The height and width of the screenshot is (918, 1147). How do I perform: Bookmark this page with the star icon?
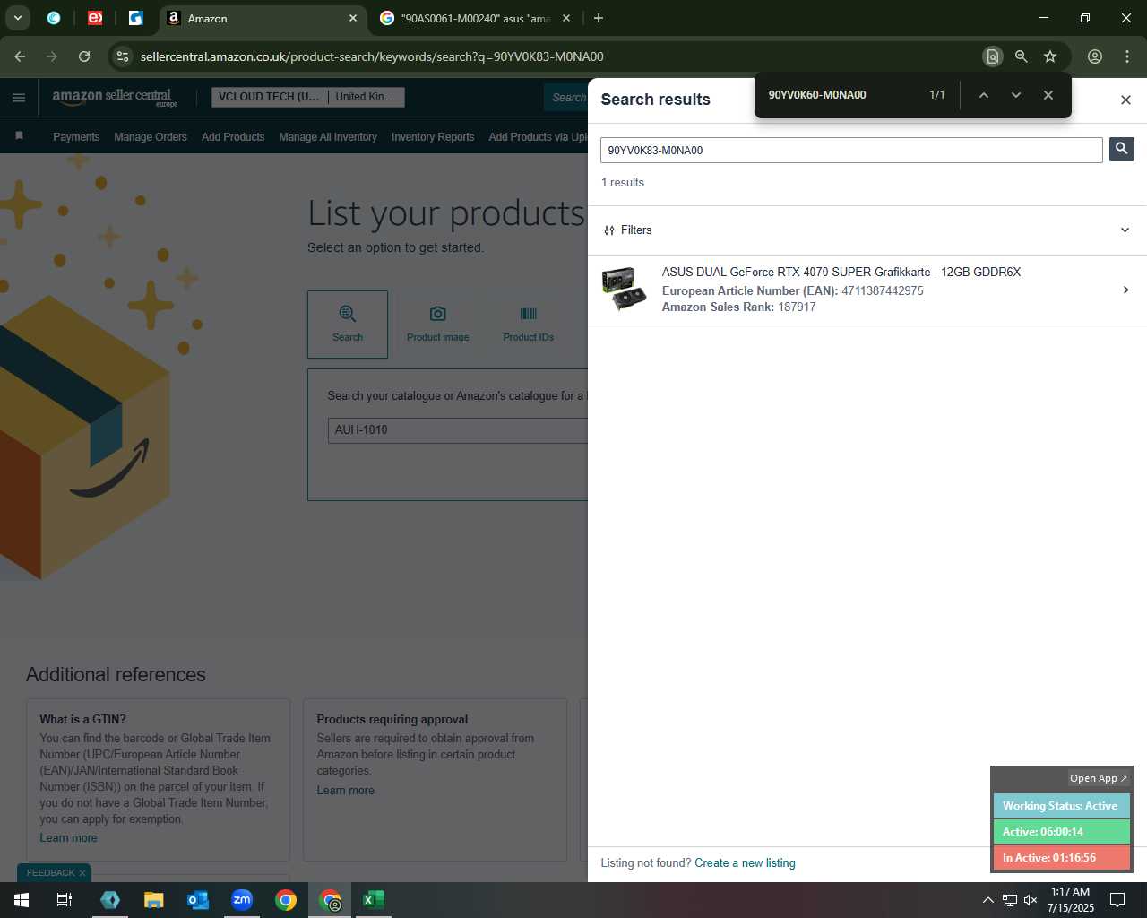1049,56
